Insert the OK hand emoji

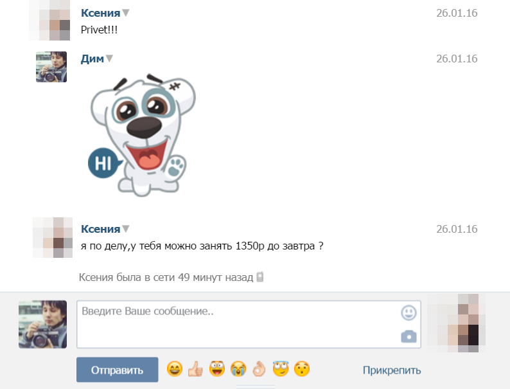click(x=258, y=369)
